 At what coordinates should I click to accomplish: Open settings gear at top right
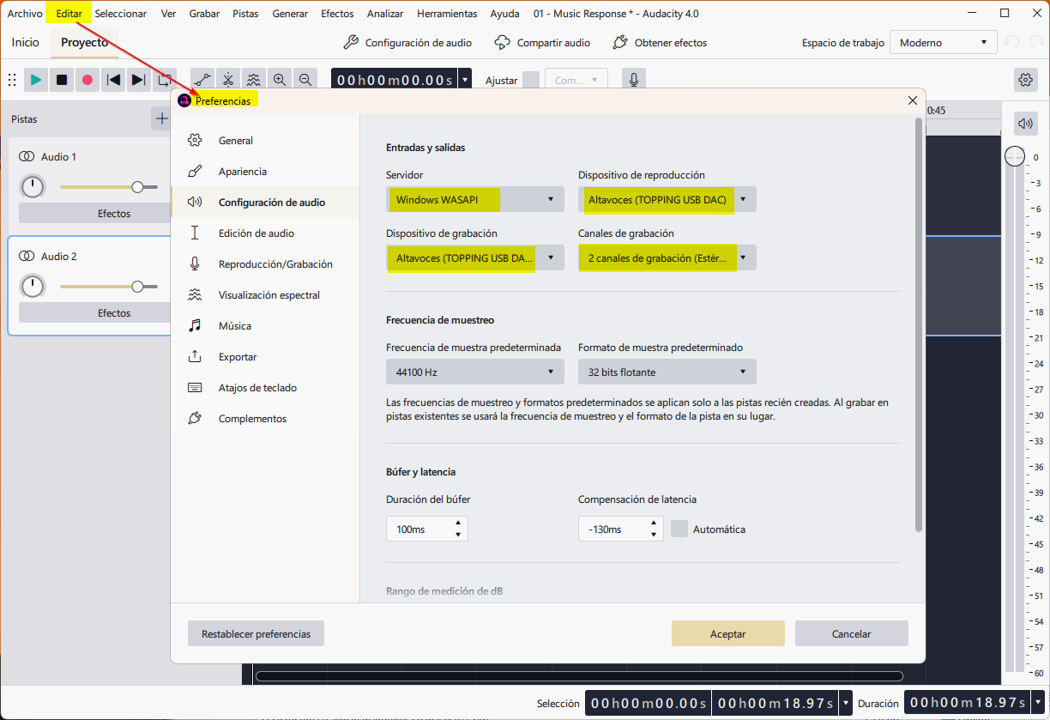[x=1025, y=80]
